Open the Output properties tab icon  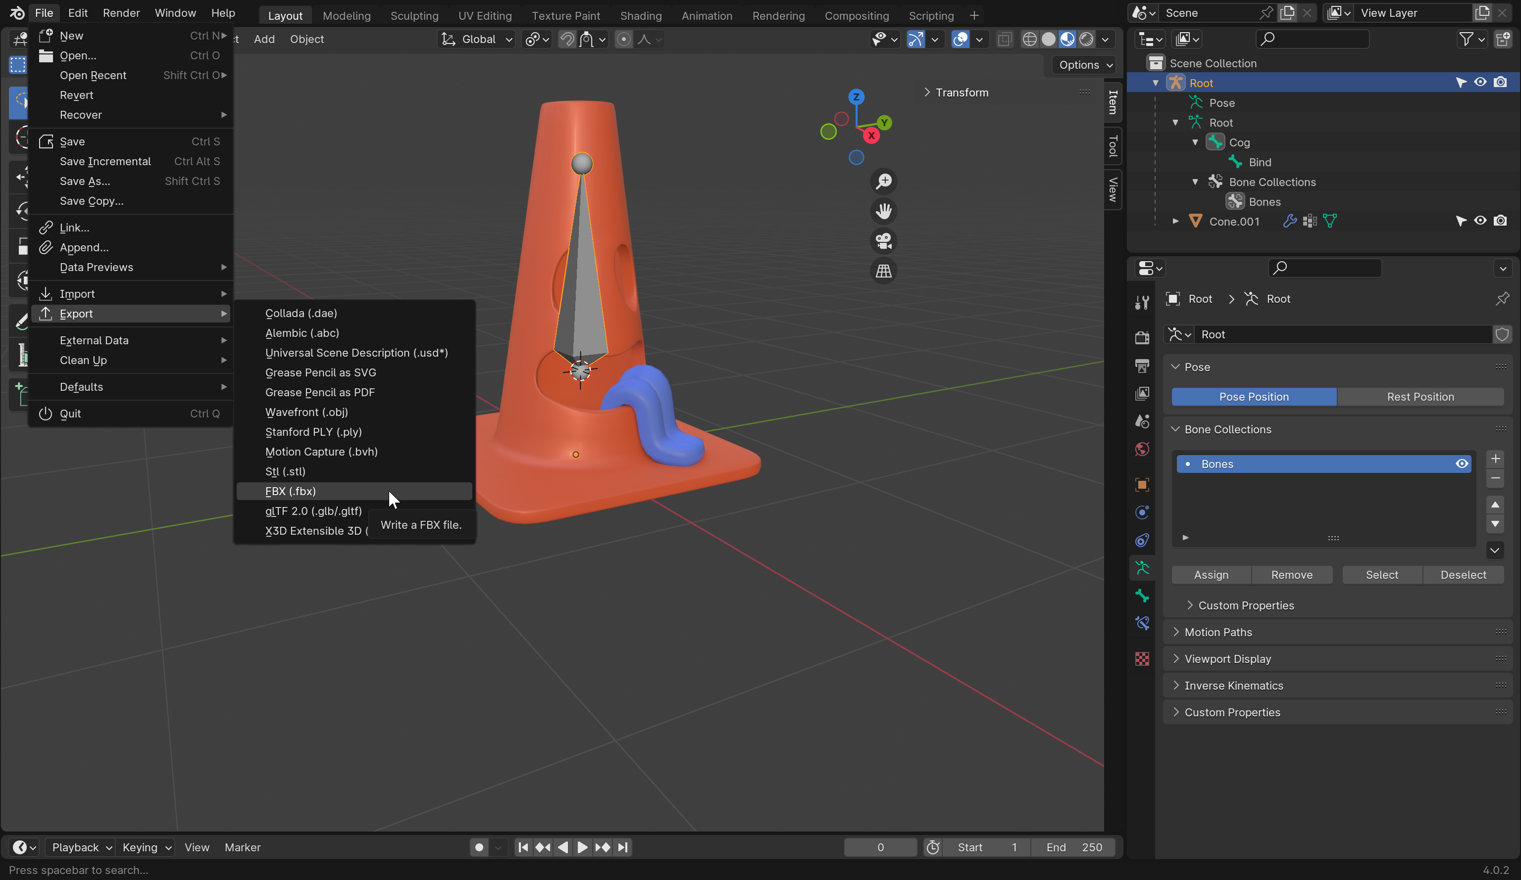(1141, 365)
